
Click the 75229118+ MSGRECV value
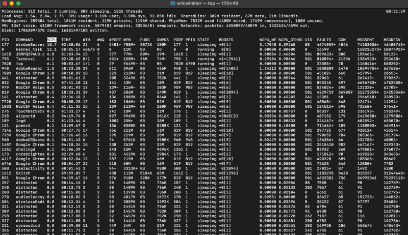pyautogui.click(x=394, y=178)
